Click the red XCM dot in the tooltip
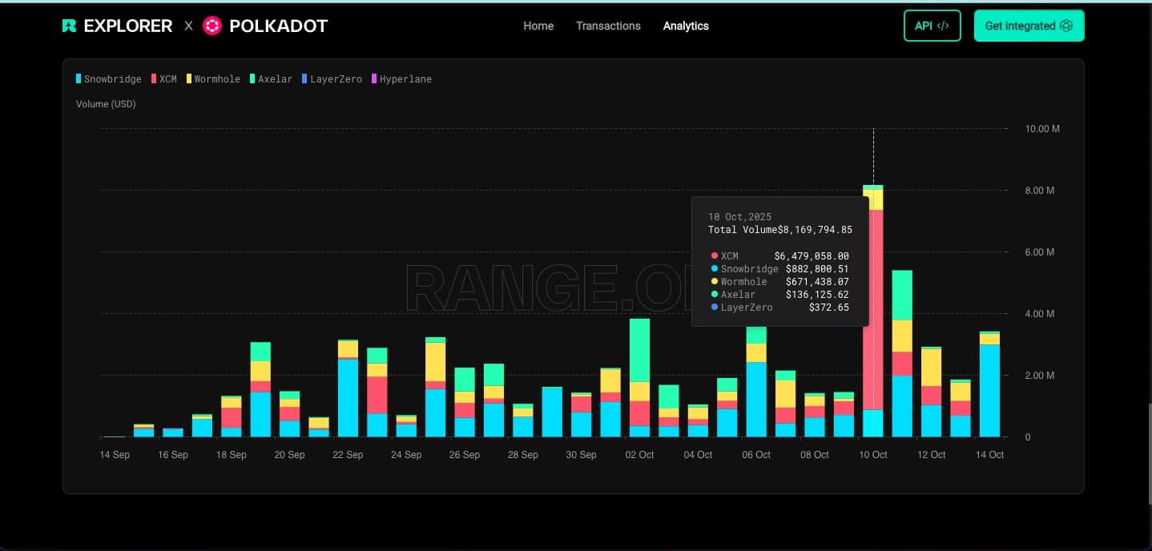 pyautogui.click(x=715, y=255)
